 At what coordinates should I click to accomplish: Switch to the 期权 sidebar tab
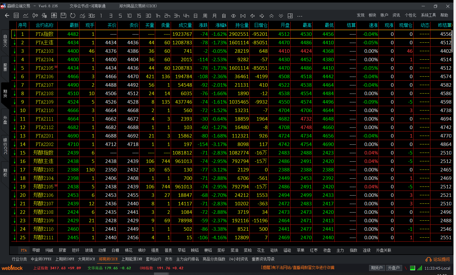(x=5, y=173)
